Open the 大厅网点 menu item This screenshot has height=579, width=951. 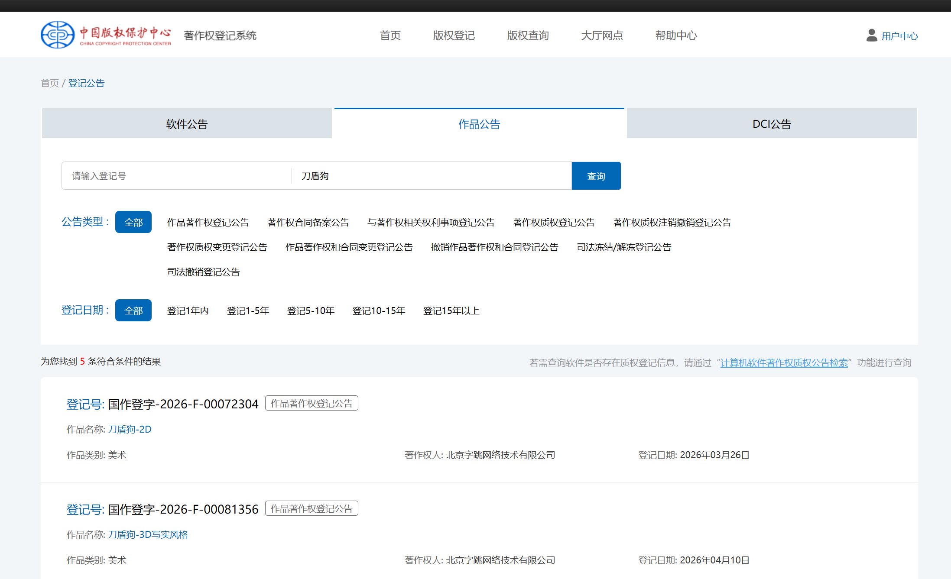(x=602, y=35)
